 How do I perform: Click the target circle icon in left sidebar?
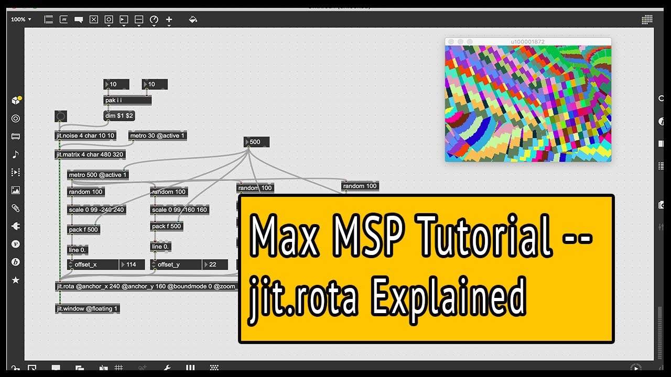coord(16,118)
